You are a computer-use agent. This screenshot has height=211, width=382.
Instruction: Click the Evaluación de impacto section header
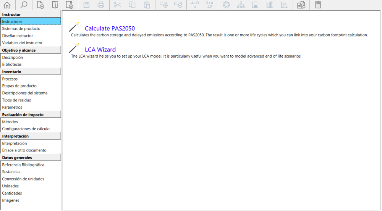[31, 114]
